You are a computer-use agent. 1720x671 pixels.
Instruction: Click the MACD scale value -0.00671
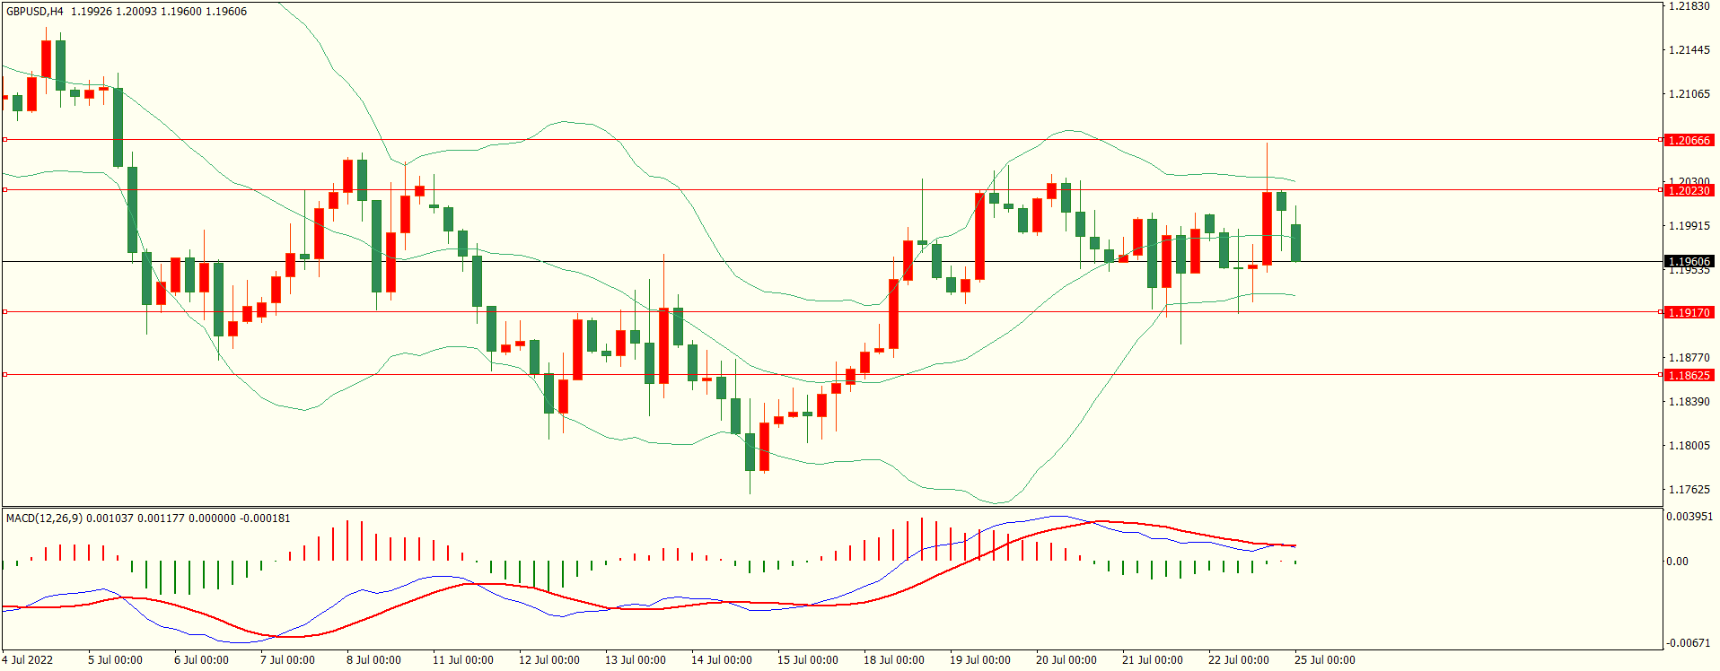coord(1689,643)
